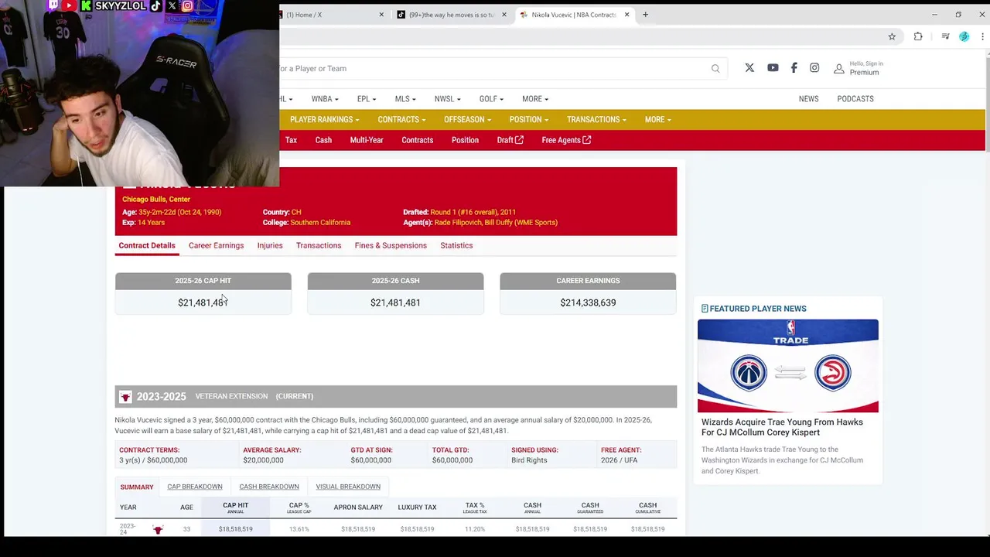990x557 pixels.
Task: Open the Southern California college link
Action: coord(320,223)
